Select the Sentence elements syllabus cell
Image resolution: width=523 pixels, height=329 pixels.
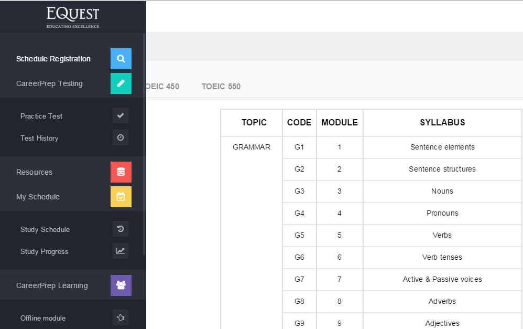coord(442,147)
